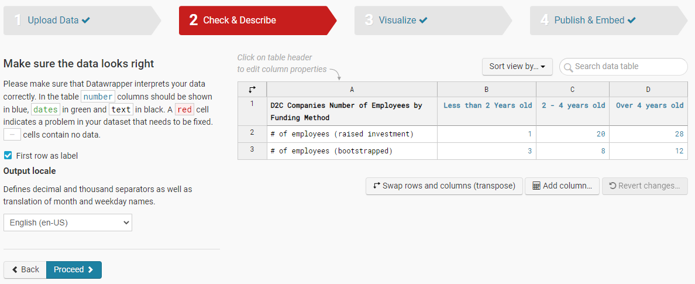The image size is (695, 284).
Task: Open the Sort view by dropdown
Action: pyautogui.click(x=518, y=67)
